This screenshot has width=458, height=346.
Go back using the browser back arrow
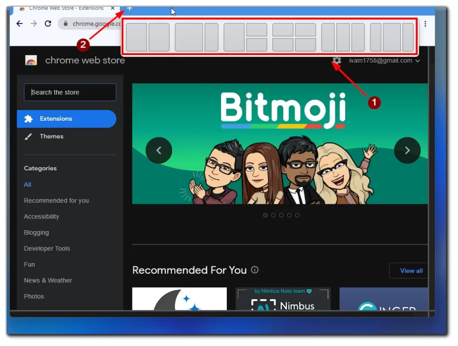20,24
